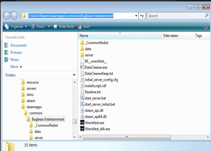Select skins folder in tree
This screenshot has width=211, height=151.
30,95
